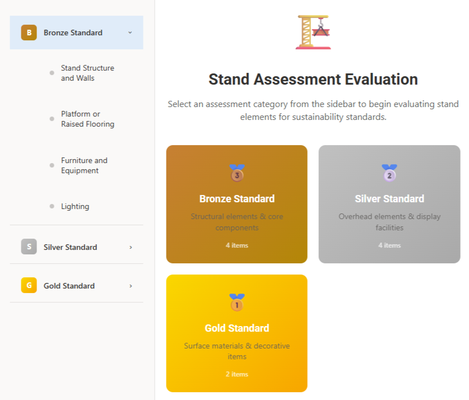Screen dimensions: 469x400
Task: Select Silver Standard label in sidebar
Action: point(70,247)
